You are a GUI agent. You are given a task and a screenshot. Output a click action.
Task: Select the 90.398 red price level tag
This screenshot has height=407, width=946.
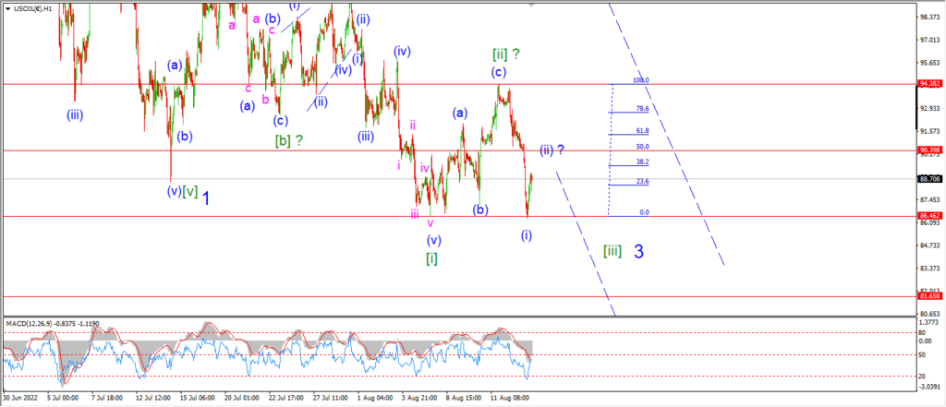coord(928,150)
